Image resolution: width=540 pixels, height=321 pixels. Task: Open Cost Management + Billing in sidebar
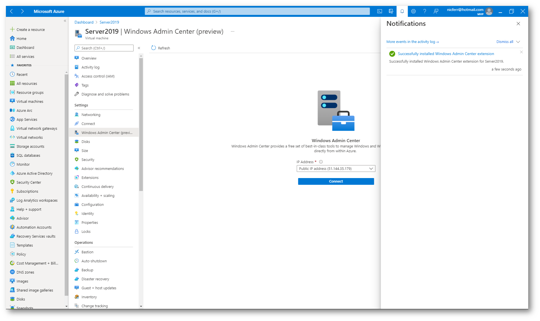pos(37,263)
